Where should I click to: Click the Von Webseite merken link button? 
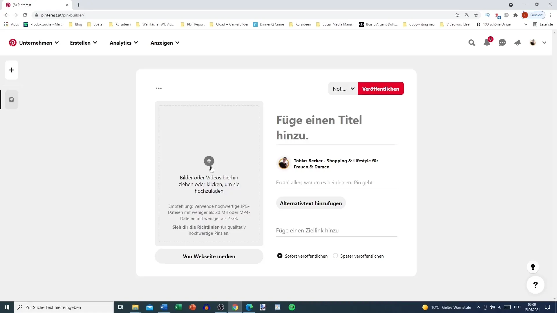coord(209,256)
